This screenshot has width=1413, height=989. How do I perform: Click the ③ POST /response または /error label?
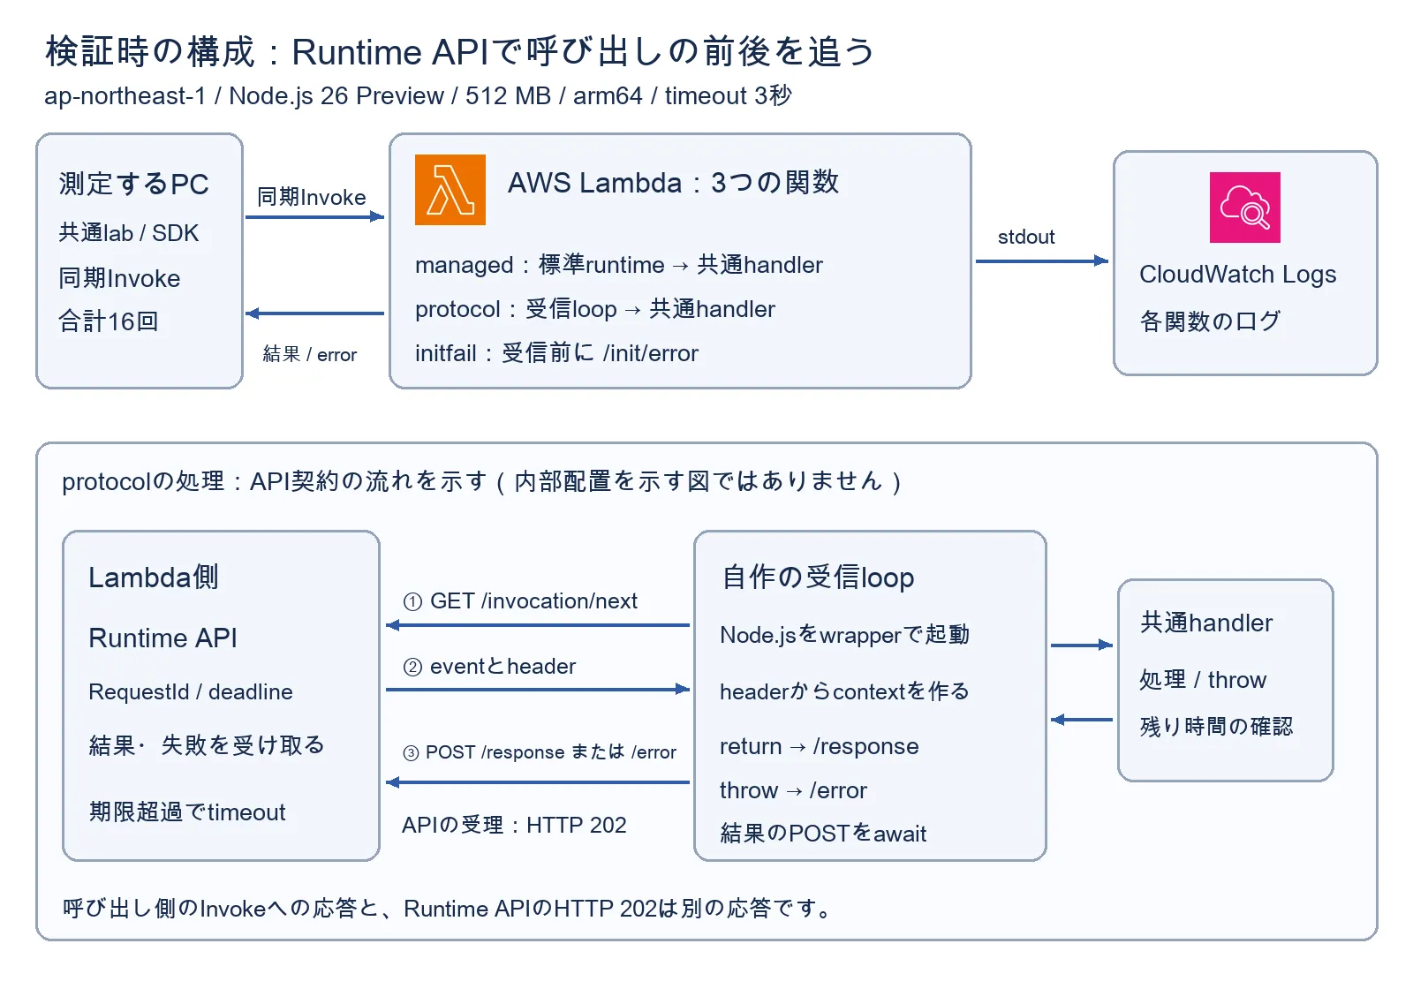point(540,752)
